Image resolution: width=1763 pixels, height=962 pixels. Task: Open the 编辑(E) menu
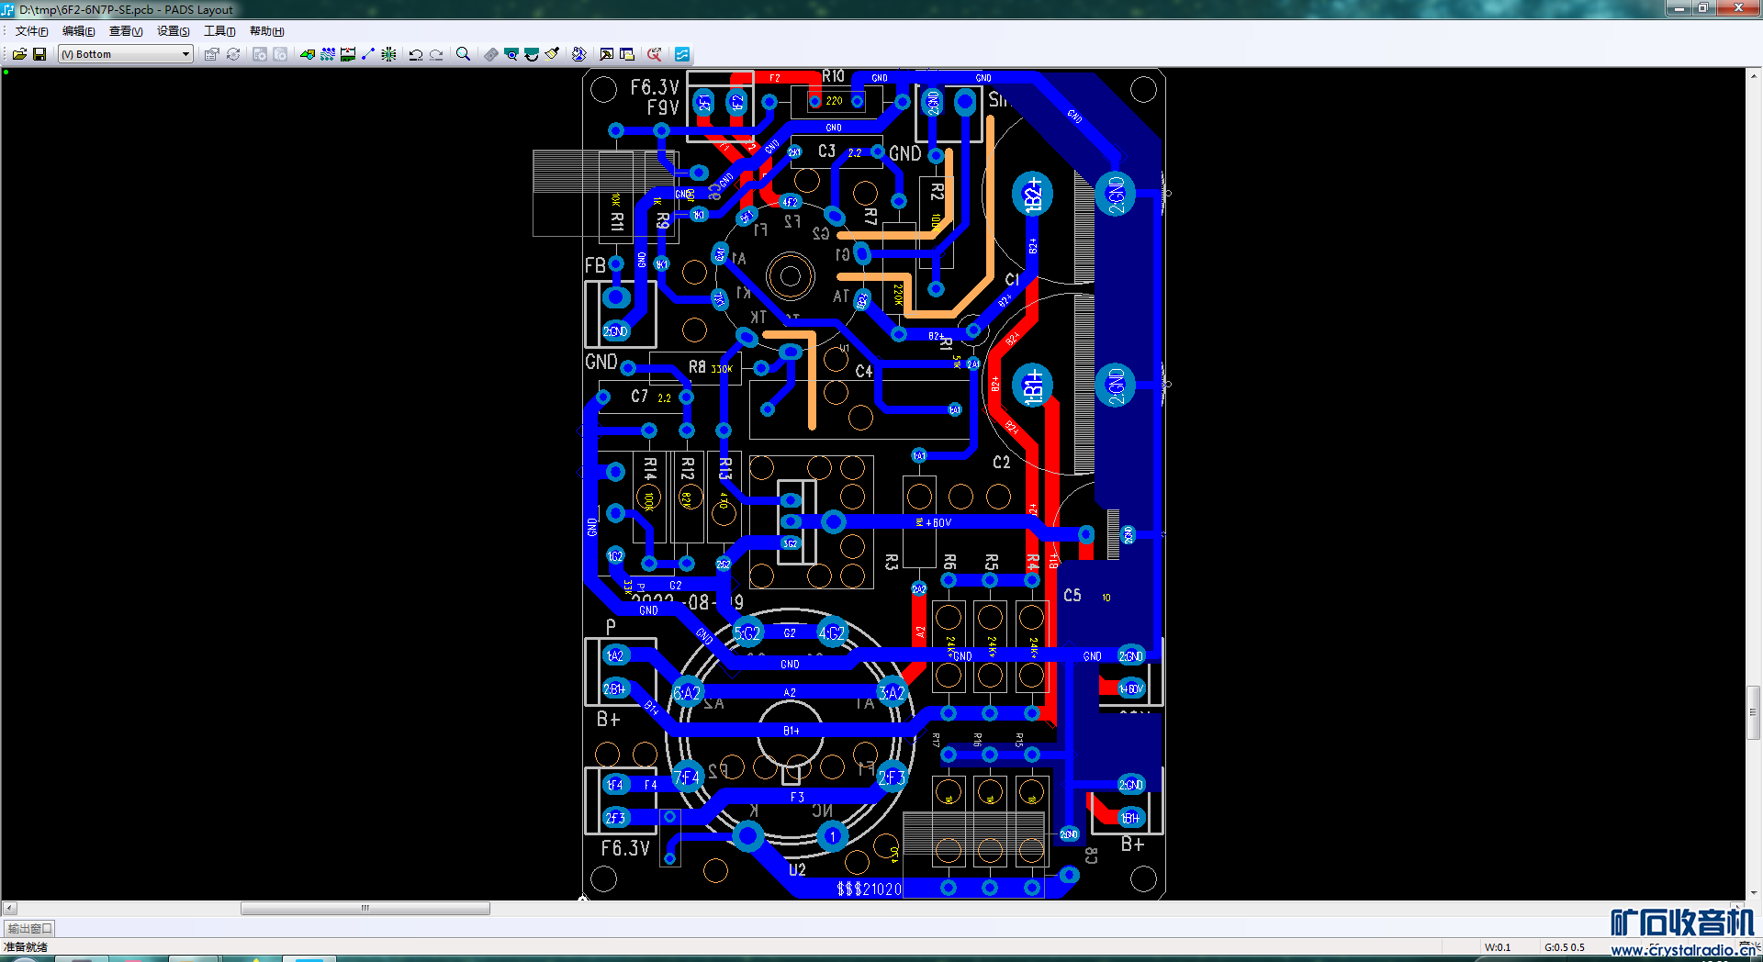(79, 31)
